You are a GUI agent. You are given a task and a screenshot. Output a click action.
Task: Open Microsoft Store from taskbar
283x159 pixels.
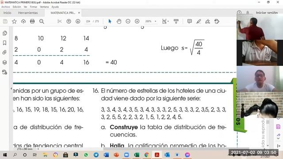[65, 155]
